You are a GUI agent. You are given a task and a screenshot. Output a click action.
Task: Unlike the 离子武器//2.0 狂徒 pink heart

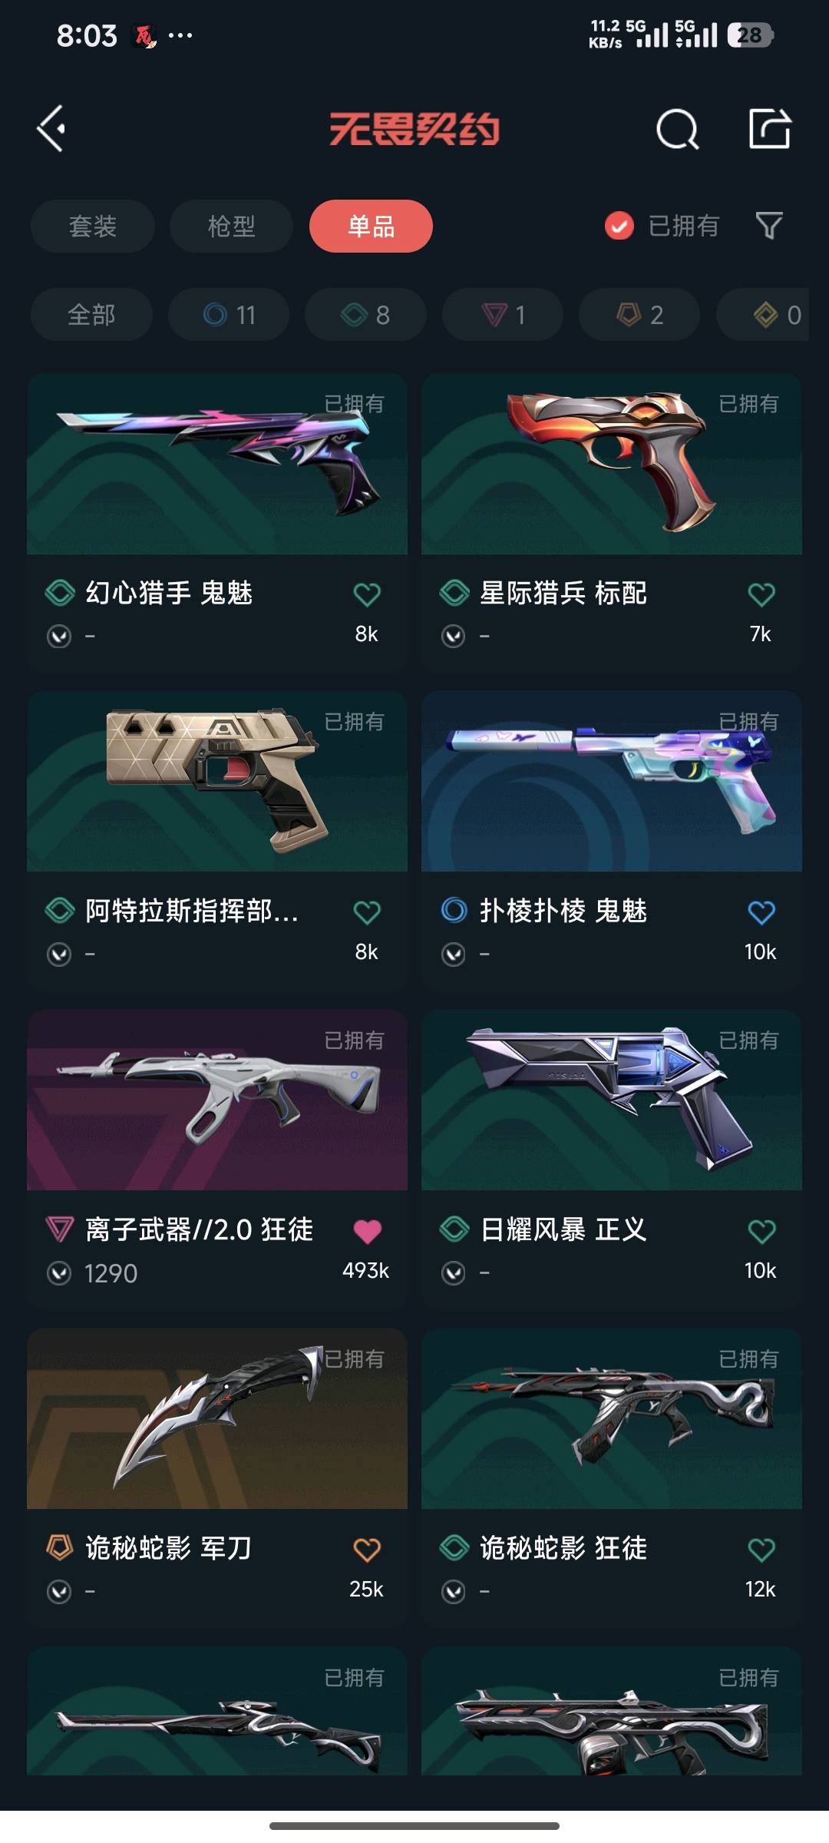click(x=367, y=1231)
